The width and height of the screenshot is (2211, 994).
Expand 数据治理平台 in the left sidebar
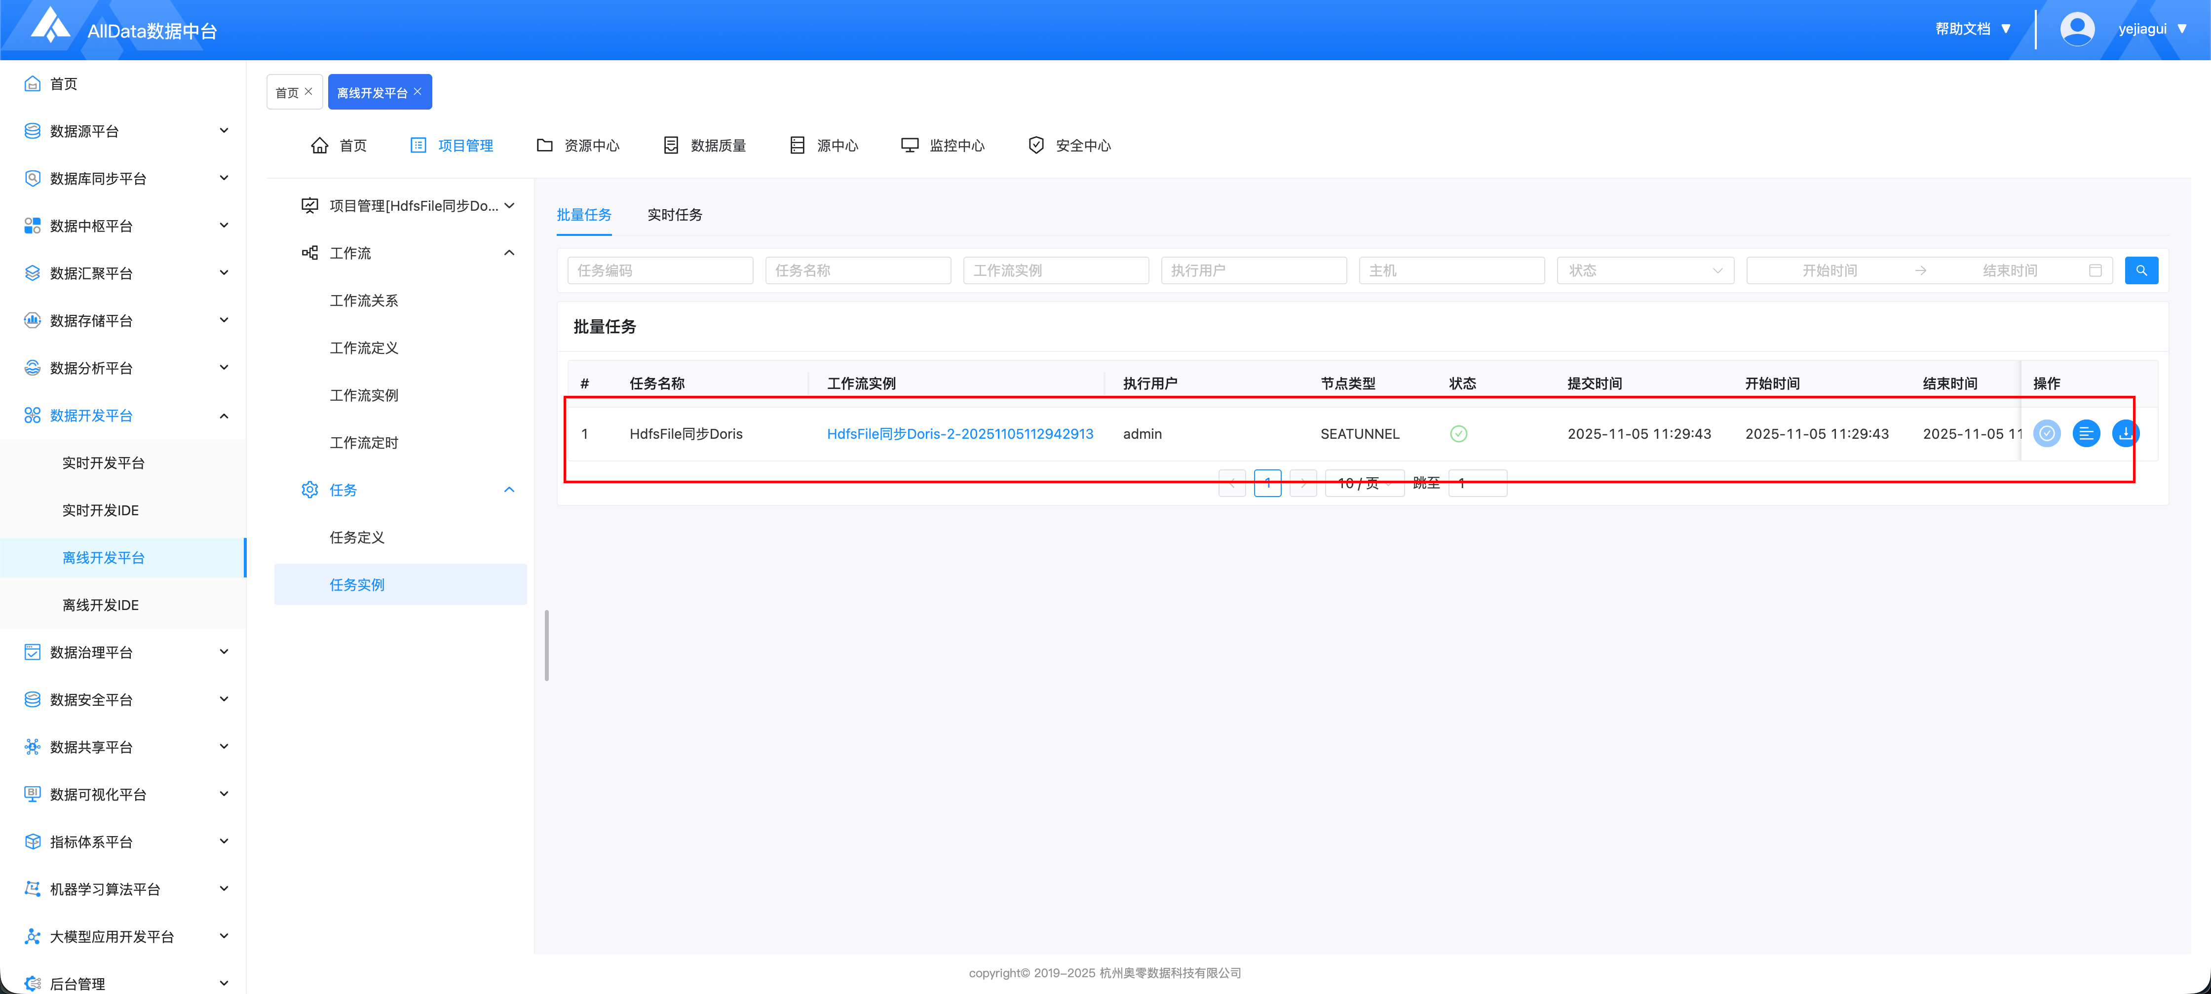pos(124,652)
